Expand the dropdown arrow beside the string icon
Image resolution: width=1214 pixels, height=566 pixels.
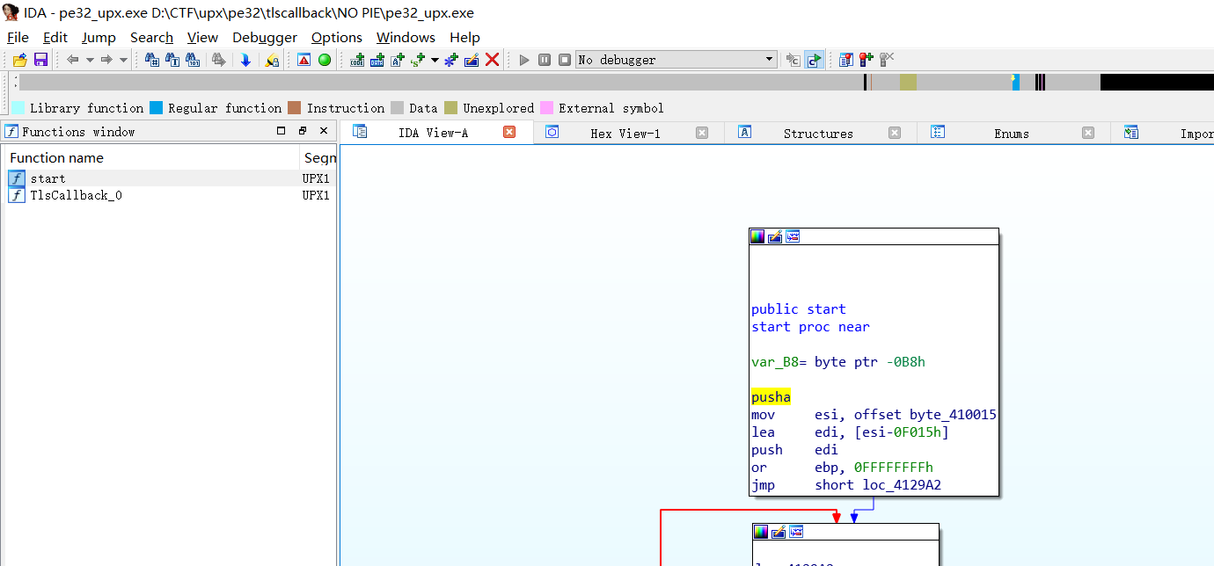(435, 60)
